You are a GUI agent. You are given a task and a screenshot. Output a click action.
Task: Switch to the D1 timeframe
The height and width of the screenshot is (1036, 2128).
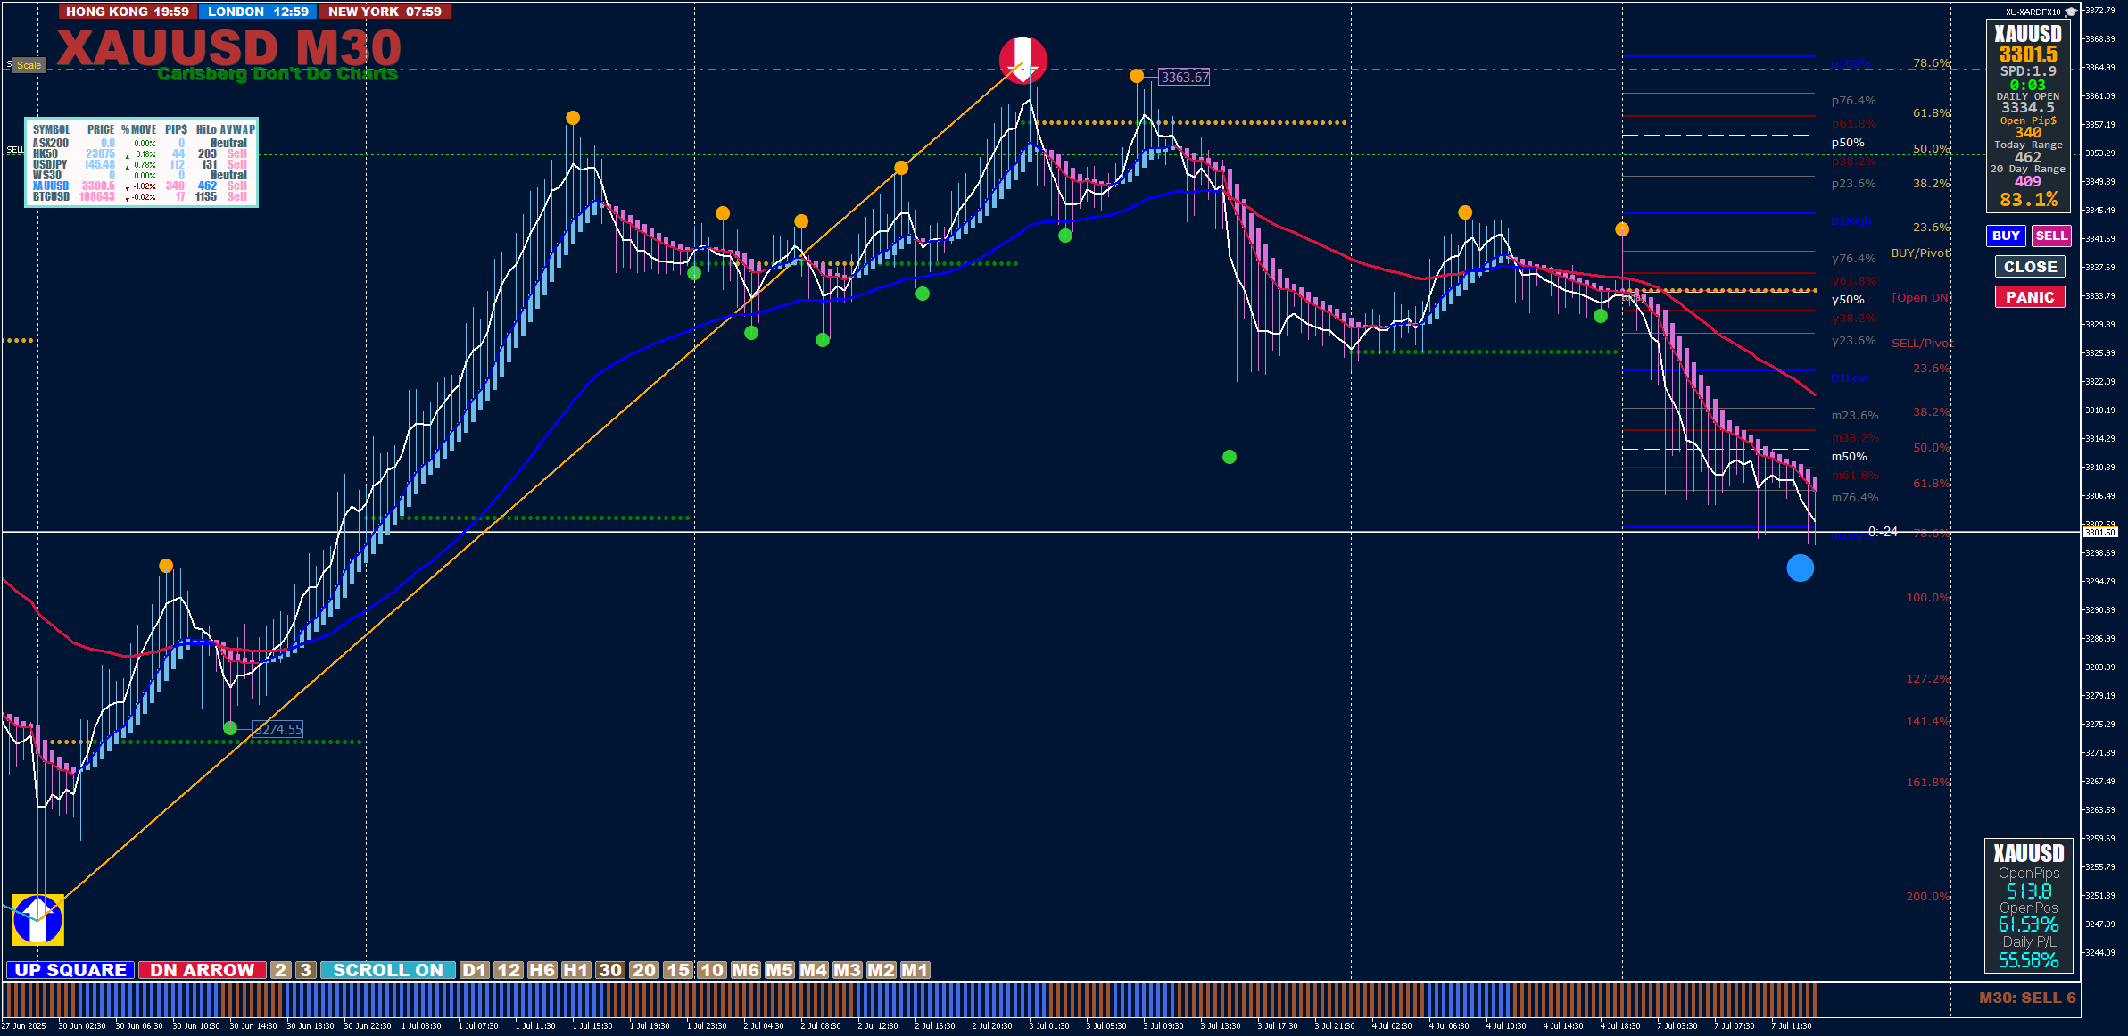tap(475, 970)
